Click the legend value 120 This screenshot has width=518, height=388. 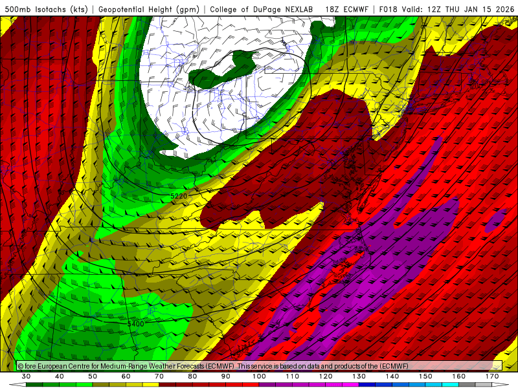coord(326,376)
